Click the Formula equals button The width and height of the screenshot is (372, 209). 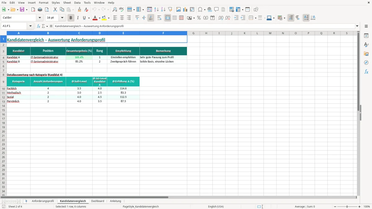(51, 26)
